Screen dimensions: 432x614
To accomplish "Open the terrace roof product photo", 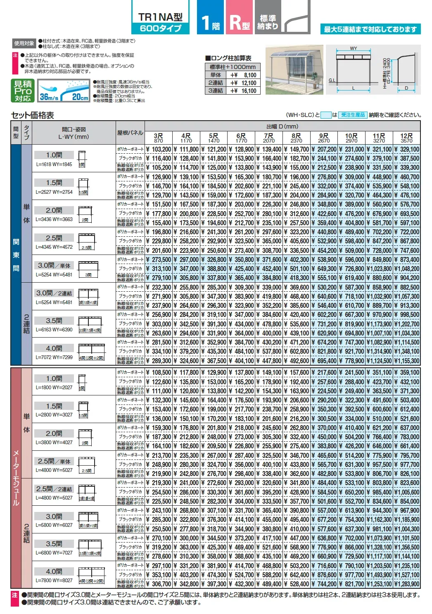I will click(294, 70).
